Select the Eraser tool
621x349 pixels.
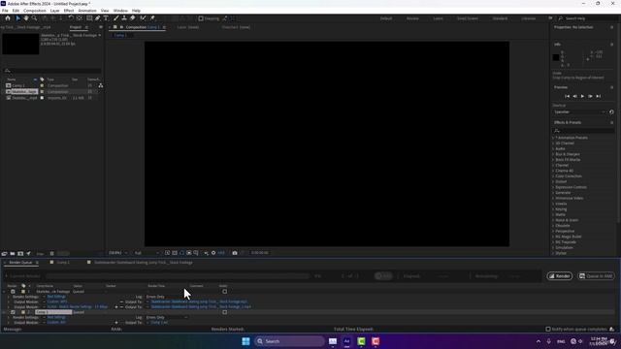[133, 18]
